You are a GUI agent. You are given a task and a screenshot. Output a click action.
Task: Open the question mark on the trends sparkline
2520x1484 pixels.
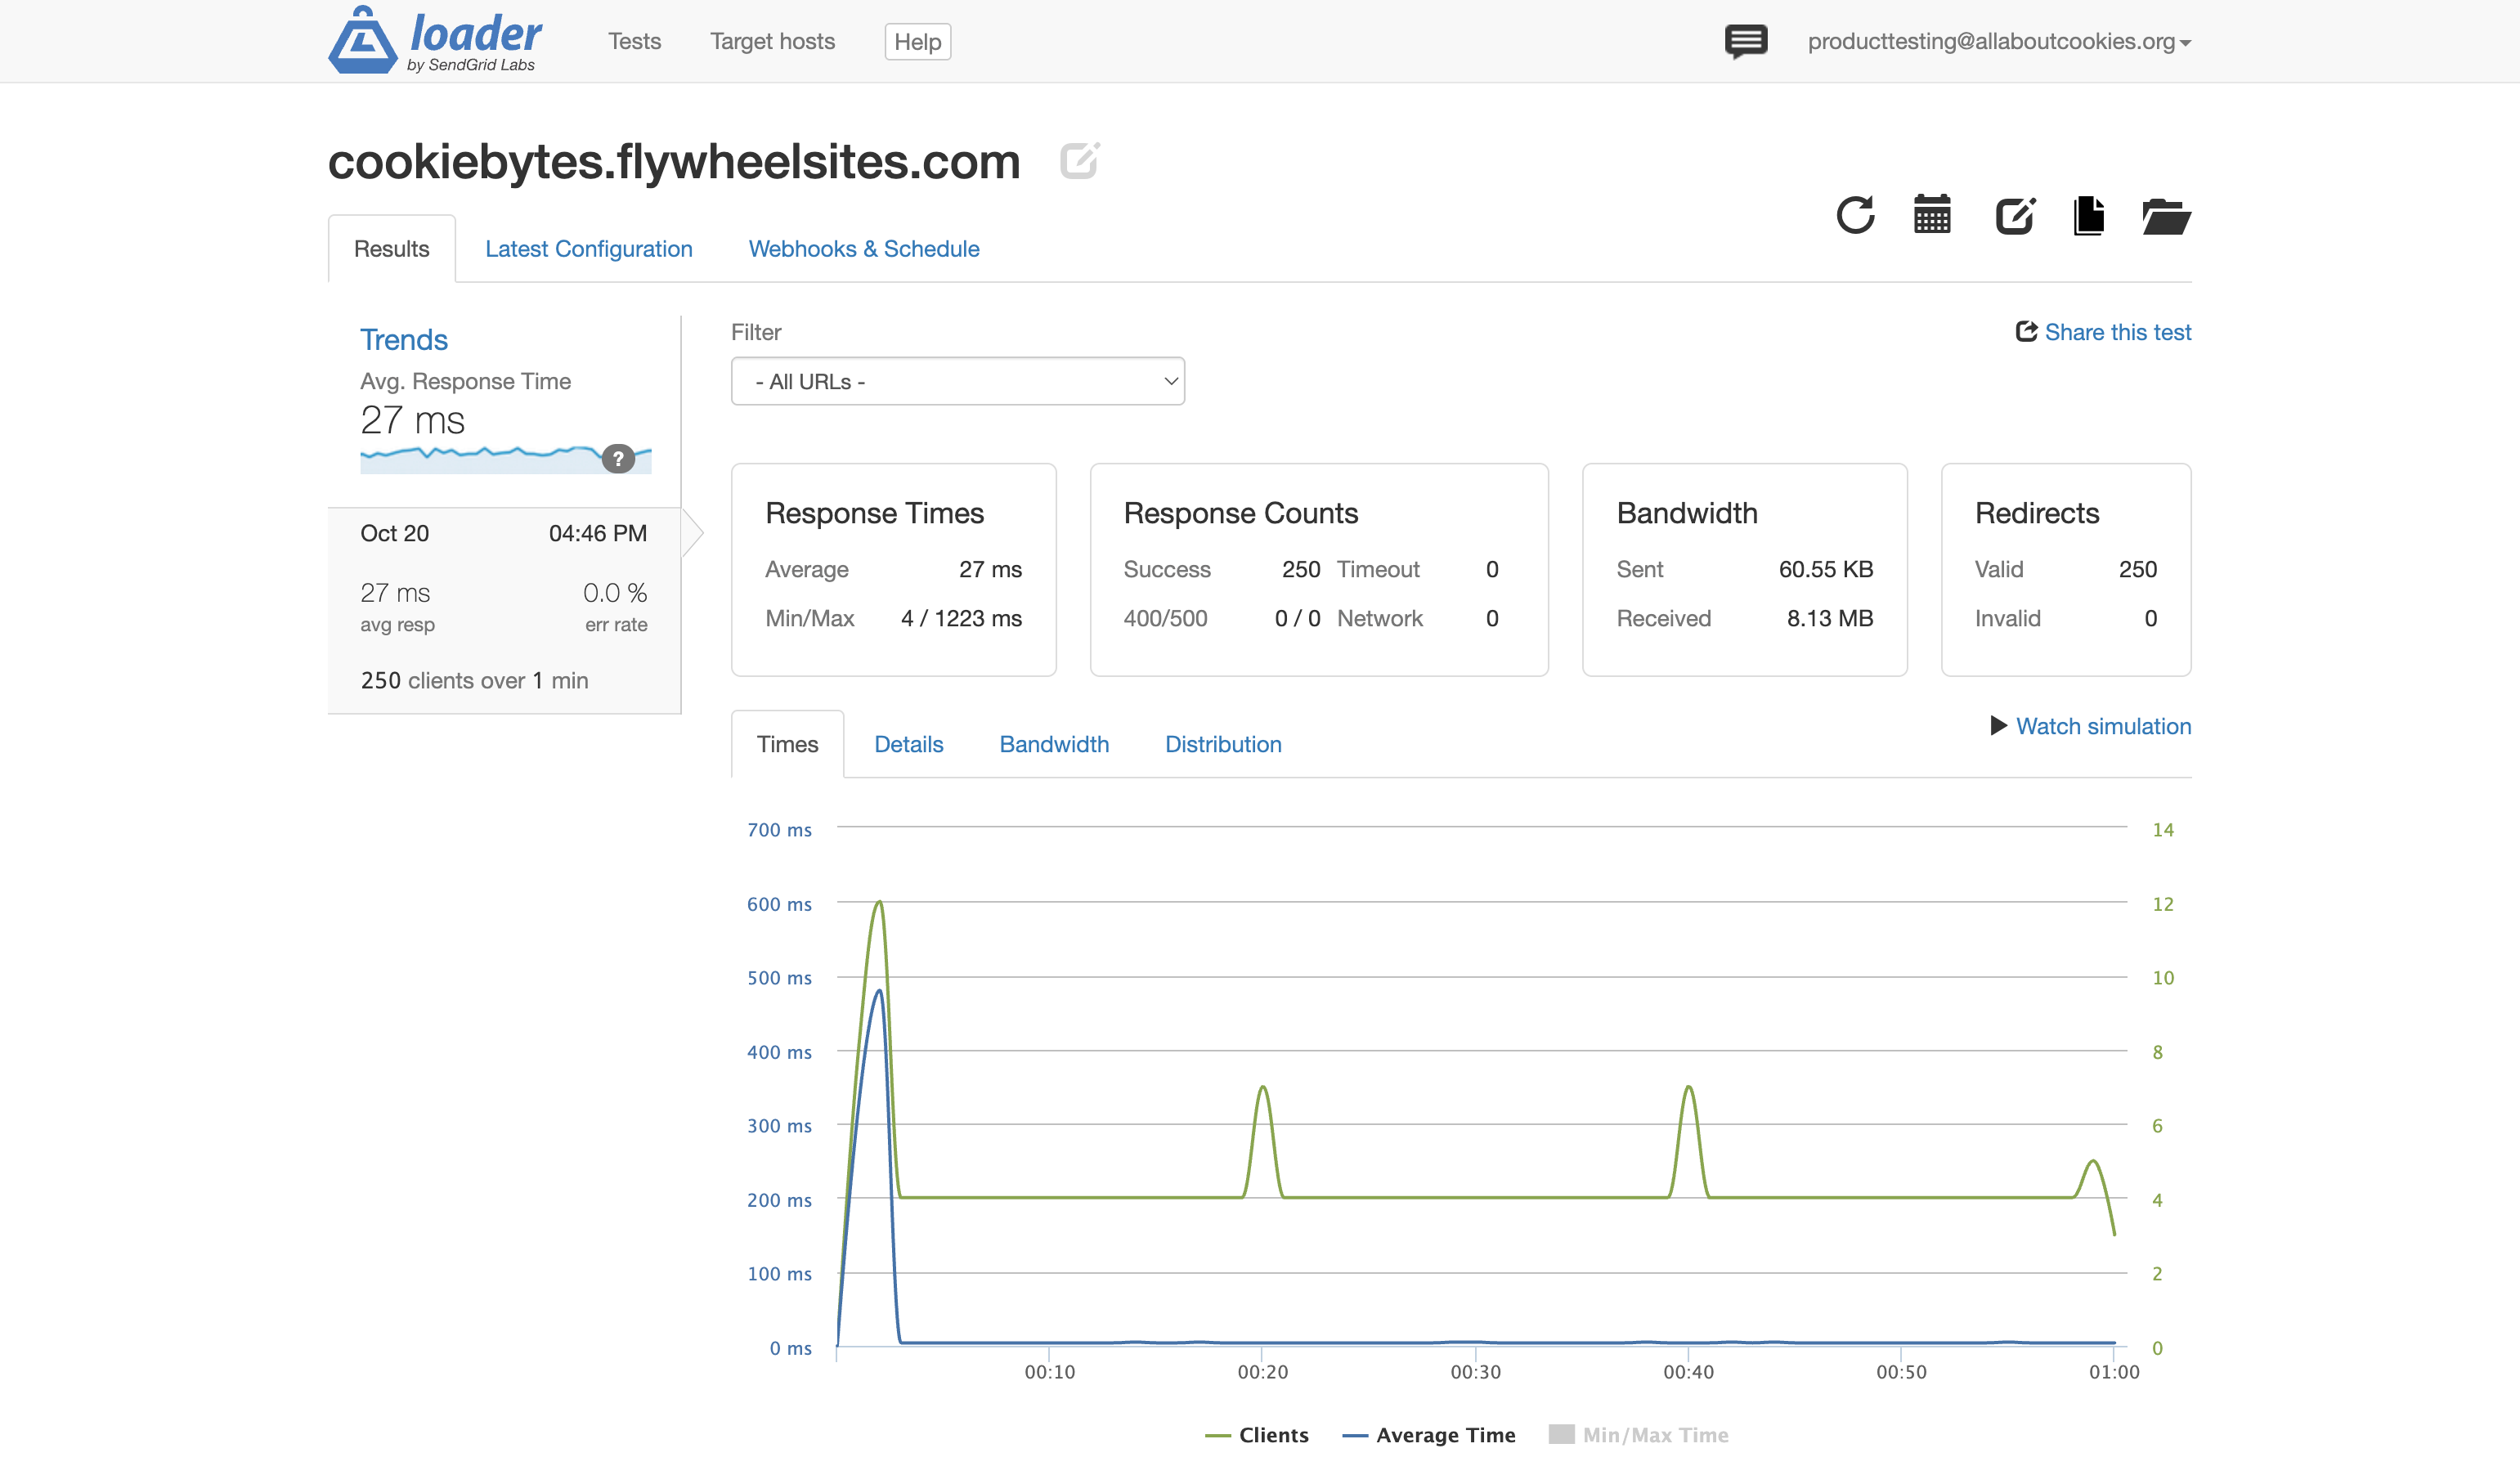click(x=619, y=459)
